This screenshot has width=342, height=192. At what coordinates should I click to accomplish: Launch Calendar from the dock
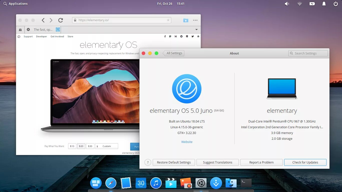point(141,183)
